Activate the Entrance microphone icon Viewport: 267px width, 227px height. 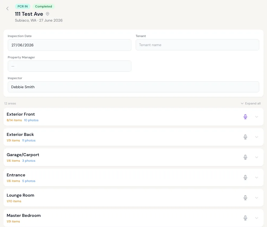(x=245, y=177)
